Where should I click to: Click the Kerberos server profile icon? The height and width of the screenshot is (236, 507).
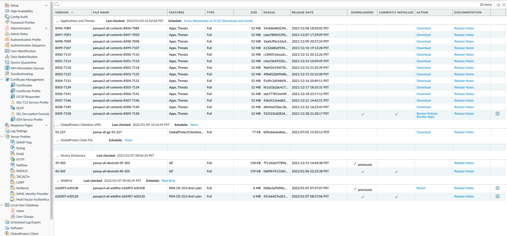point(13,188)
